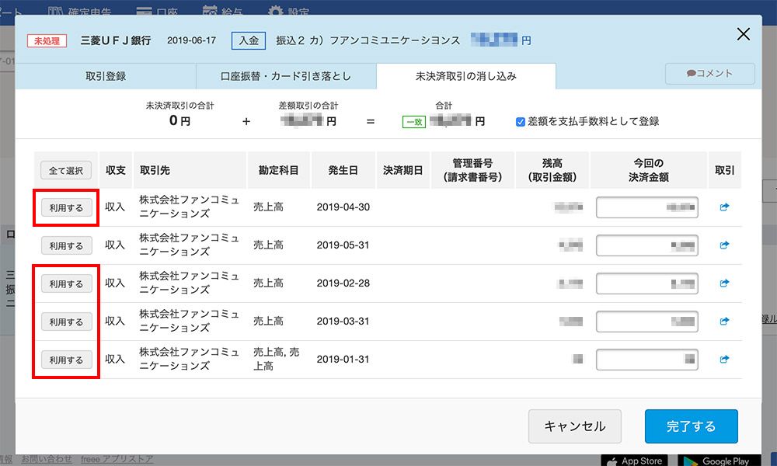Open transaction link icon for 2019-02-28 row

click(x=724, y=283)
